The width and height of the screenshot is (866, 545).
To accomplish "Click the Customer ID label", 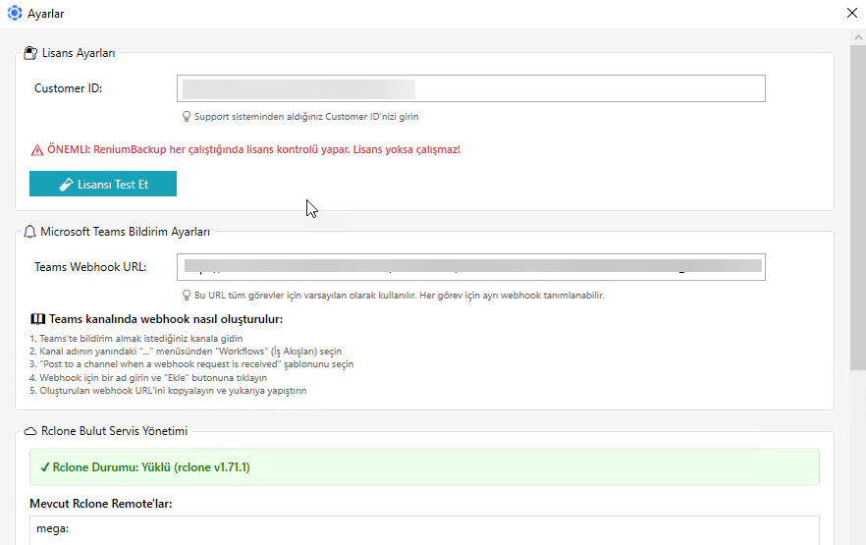I will pyautogui.click(x=68, y=88).
